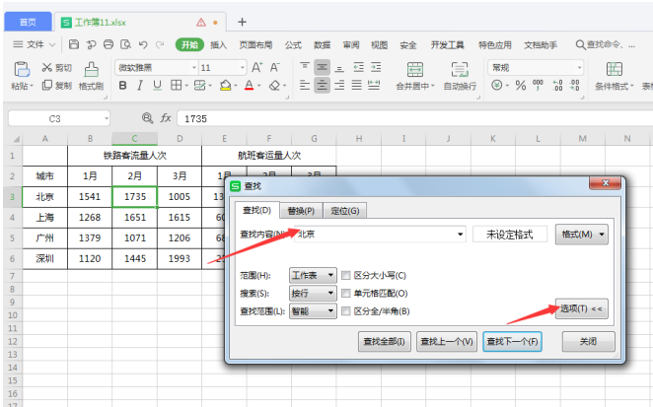Select column H header
The height and width of the screenshot is (407, 653).
(x=359, y=139)
